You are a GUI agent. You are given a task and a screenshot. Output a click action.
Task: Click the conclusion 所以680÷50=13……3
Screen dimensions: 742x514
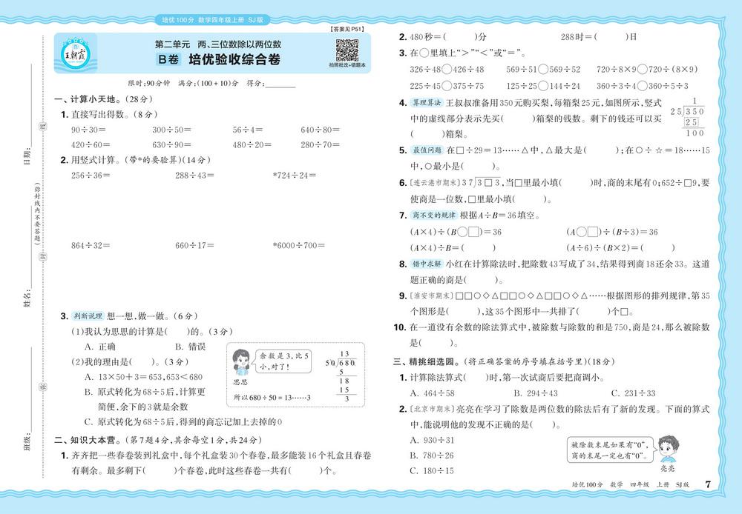point(272,398)
